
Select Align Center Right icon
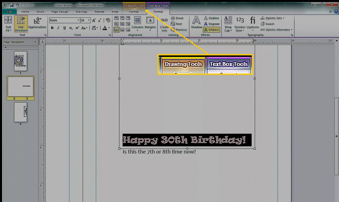[128, 24]
